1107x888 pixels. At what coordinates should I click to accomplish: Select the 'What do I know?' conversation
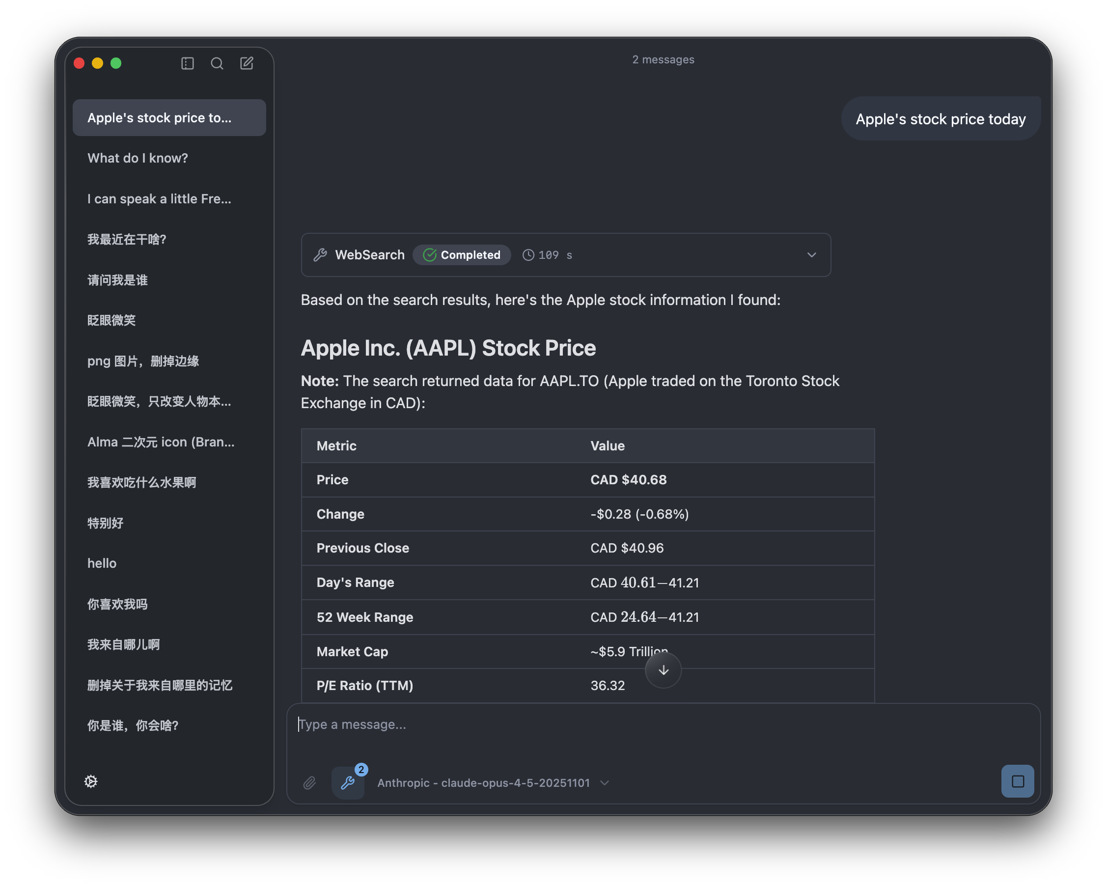[138, 158]
